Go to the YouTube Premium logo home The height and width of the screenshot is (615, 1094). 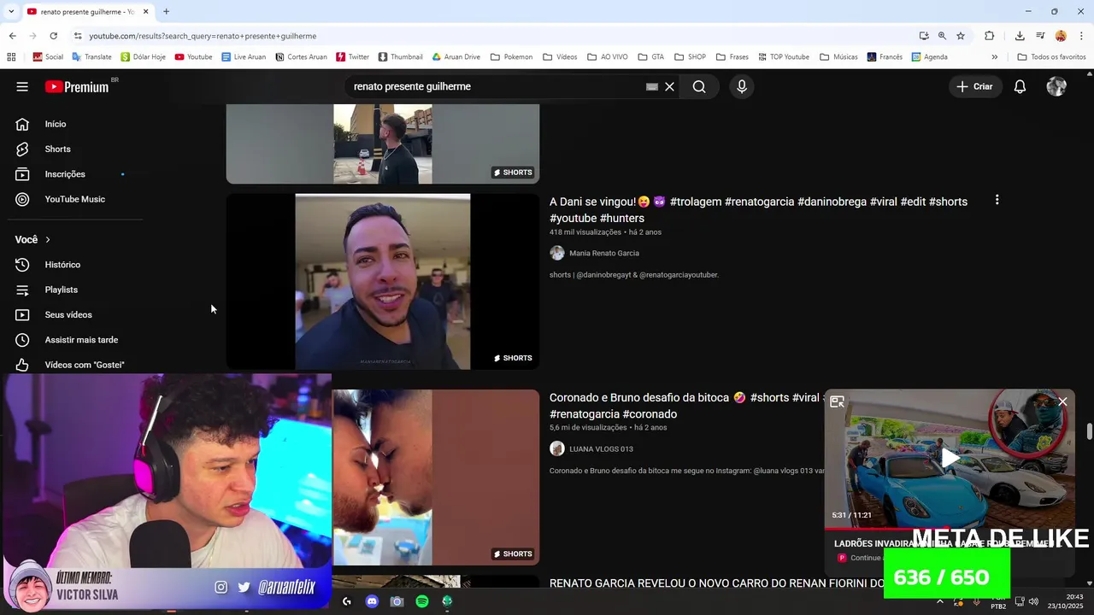coord(77,86)
